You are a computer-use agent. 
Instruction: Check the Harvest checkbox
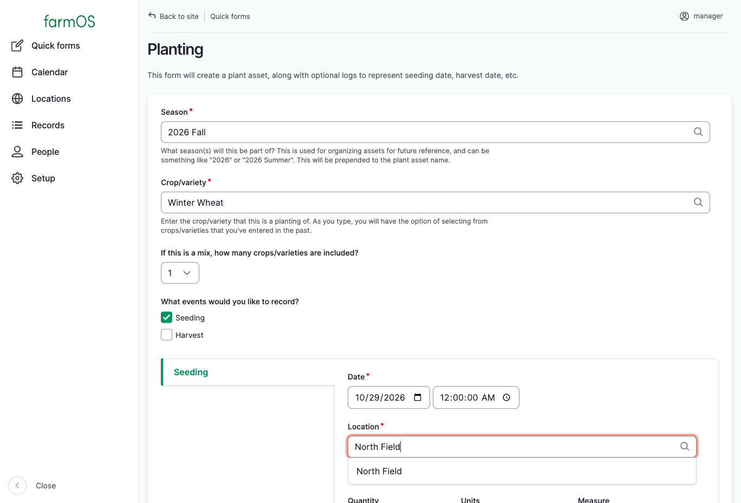(x=167, y=335)
